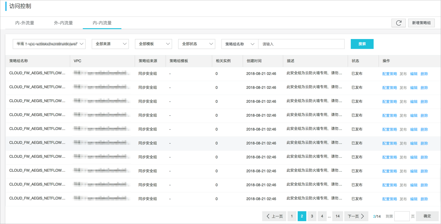This screenshot has width=441, height=224.
Task: Go to previous page with 上一页
Action: pos(274,216)
